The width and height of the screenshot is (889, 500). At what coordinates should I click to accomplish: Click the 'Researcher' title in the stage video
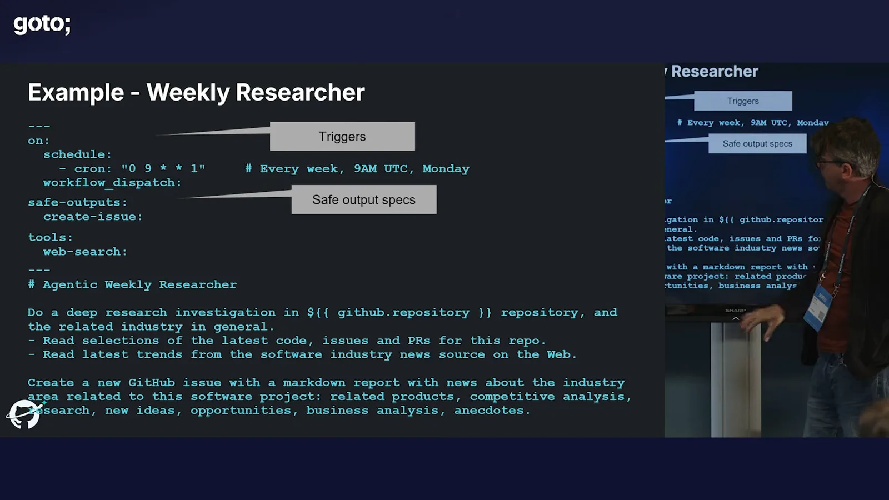click(x=715, y=72)
